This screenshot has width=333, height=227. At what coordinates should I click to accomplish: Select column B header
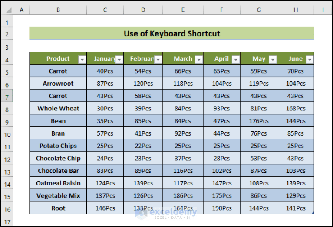point(58,10)
